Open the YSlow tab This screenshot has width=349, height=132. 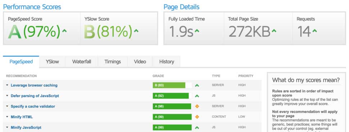(x=52, y=62)
